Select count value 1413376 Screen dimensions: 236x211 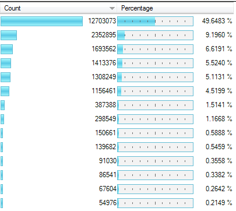pos(104,63)
